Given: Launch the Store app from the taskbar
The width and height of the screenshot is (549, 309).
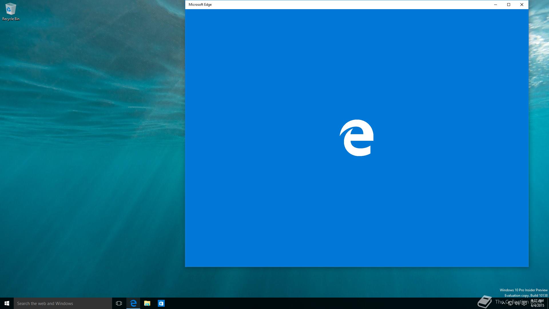Looking at the screenshot, I should tap(161, 303).
